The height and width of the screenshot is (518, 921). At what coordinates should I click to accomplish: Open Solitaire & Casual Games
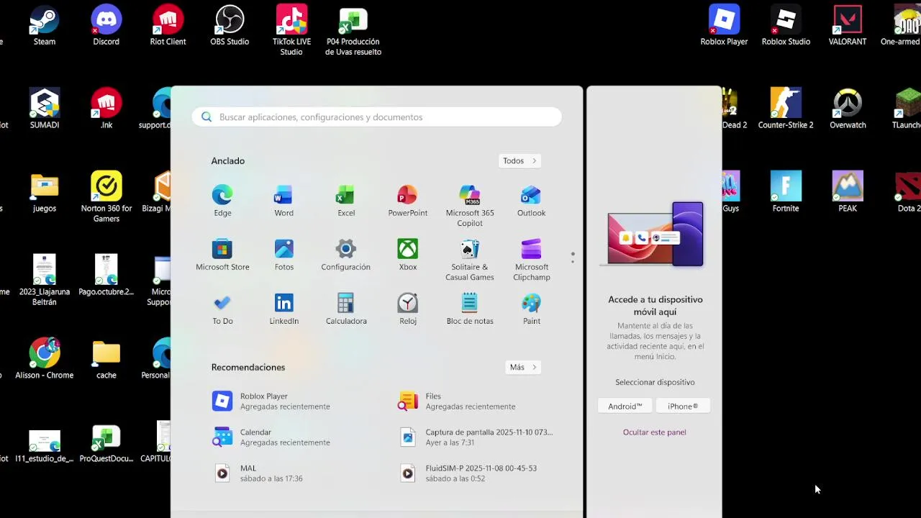pyautogui.click(x=470, y=260)
